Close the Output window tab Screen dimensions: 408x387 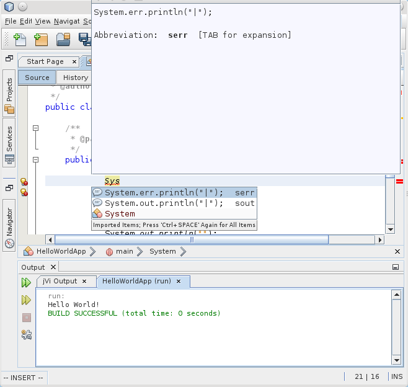coord(53,267)
